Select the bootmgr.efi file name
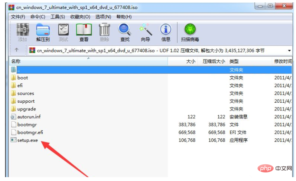The width and height of the screenshot is (296, 181). pos(30,132)
